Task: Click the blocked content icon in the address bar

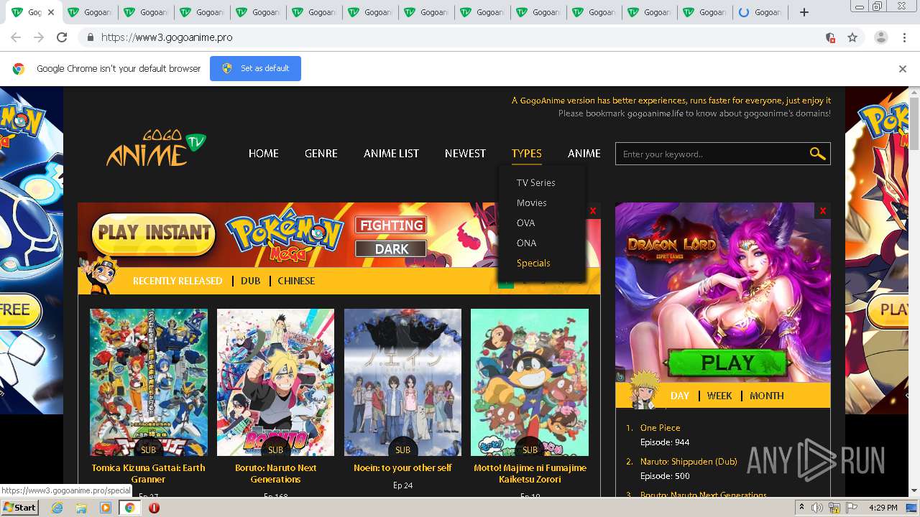Action: [830, 37]
